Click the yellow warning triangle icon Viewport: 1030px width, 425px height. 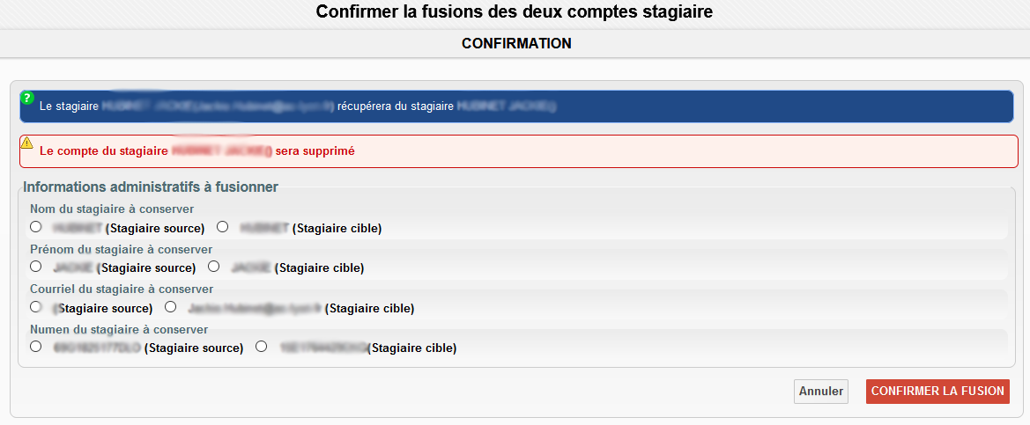pyautogui.click(x=27, y=143)
